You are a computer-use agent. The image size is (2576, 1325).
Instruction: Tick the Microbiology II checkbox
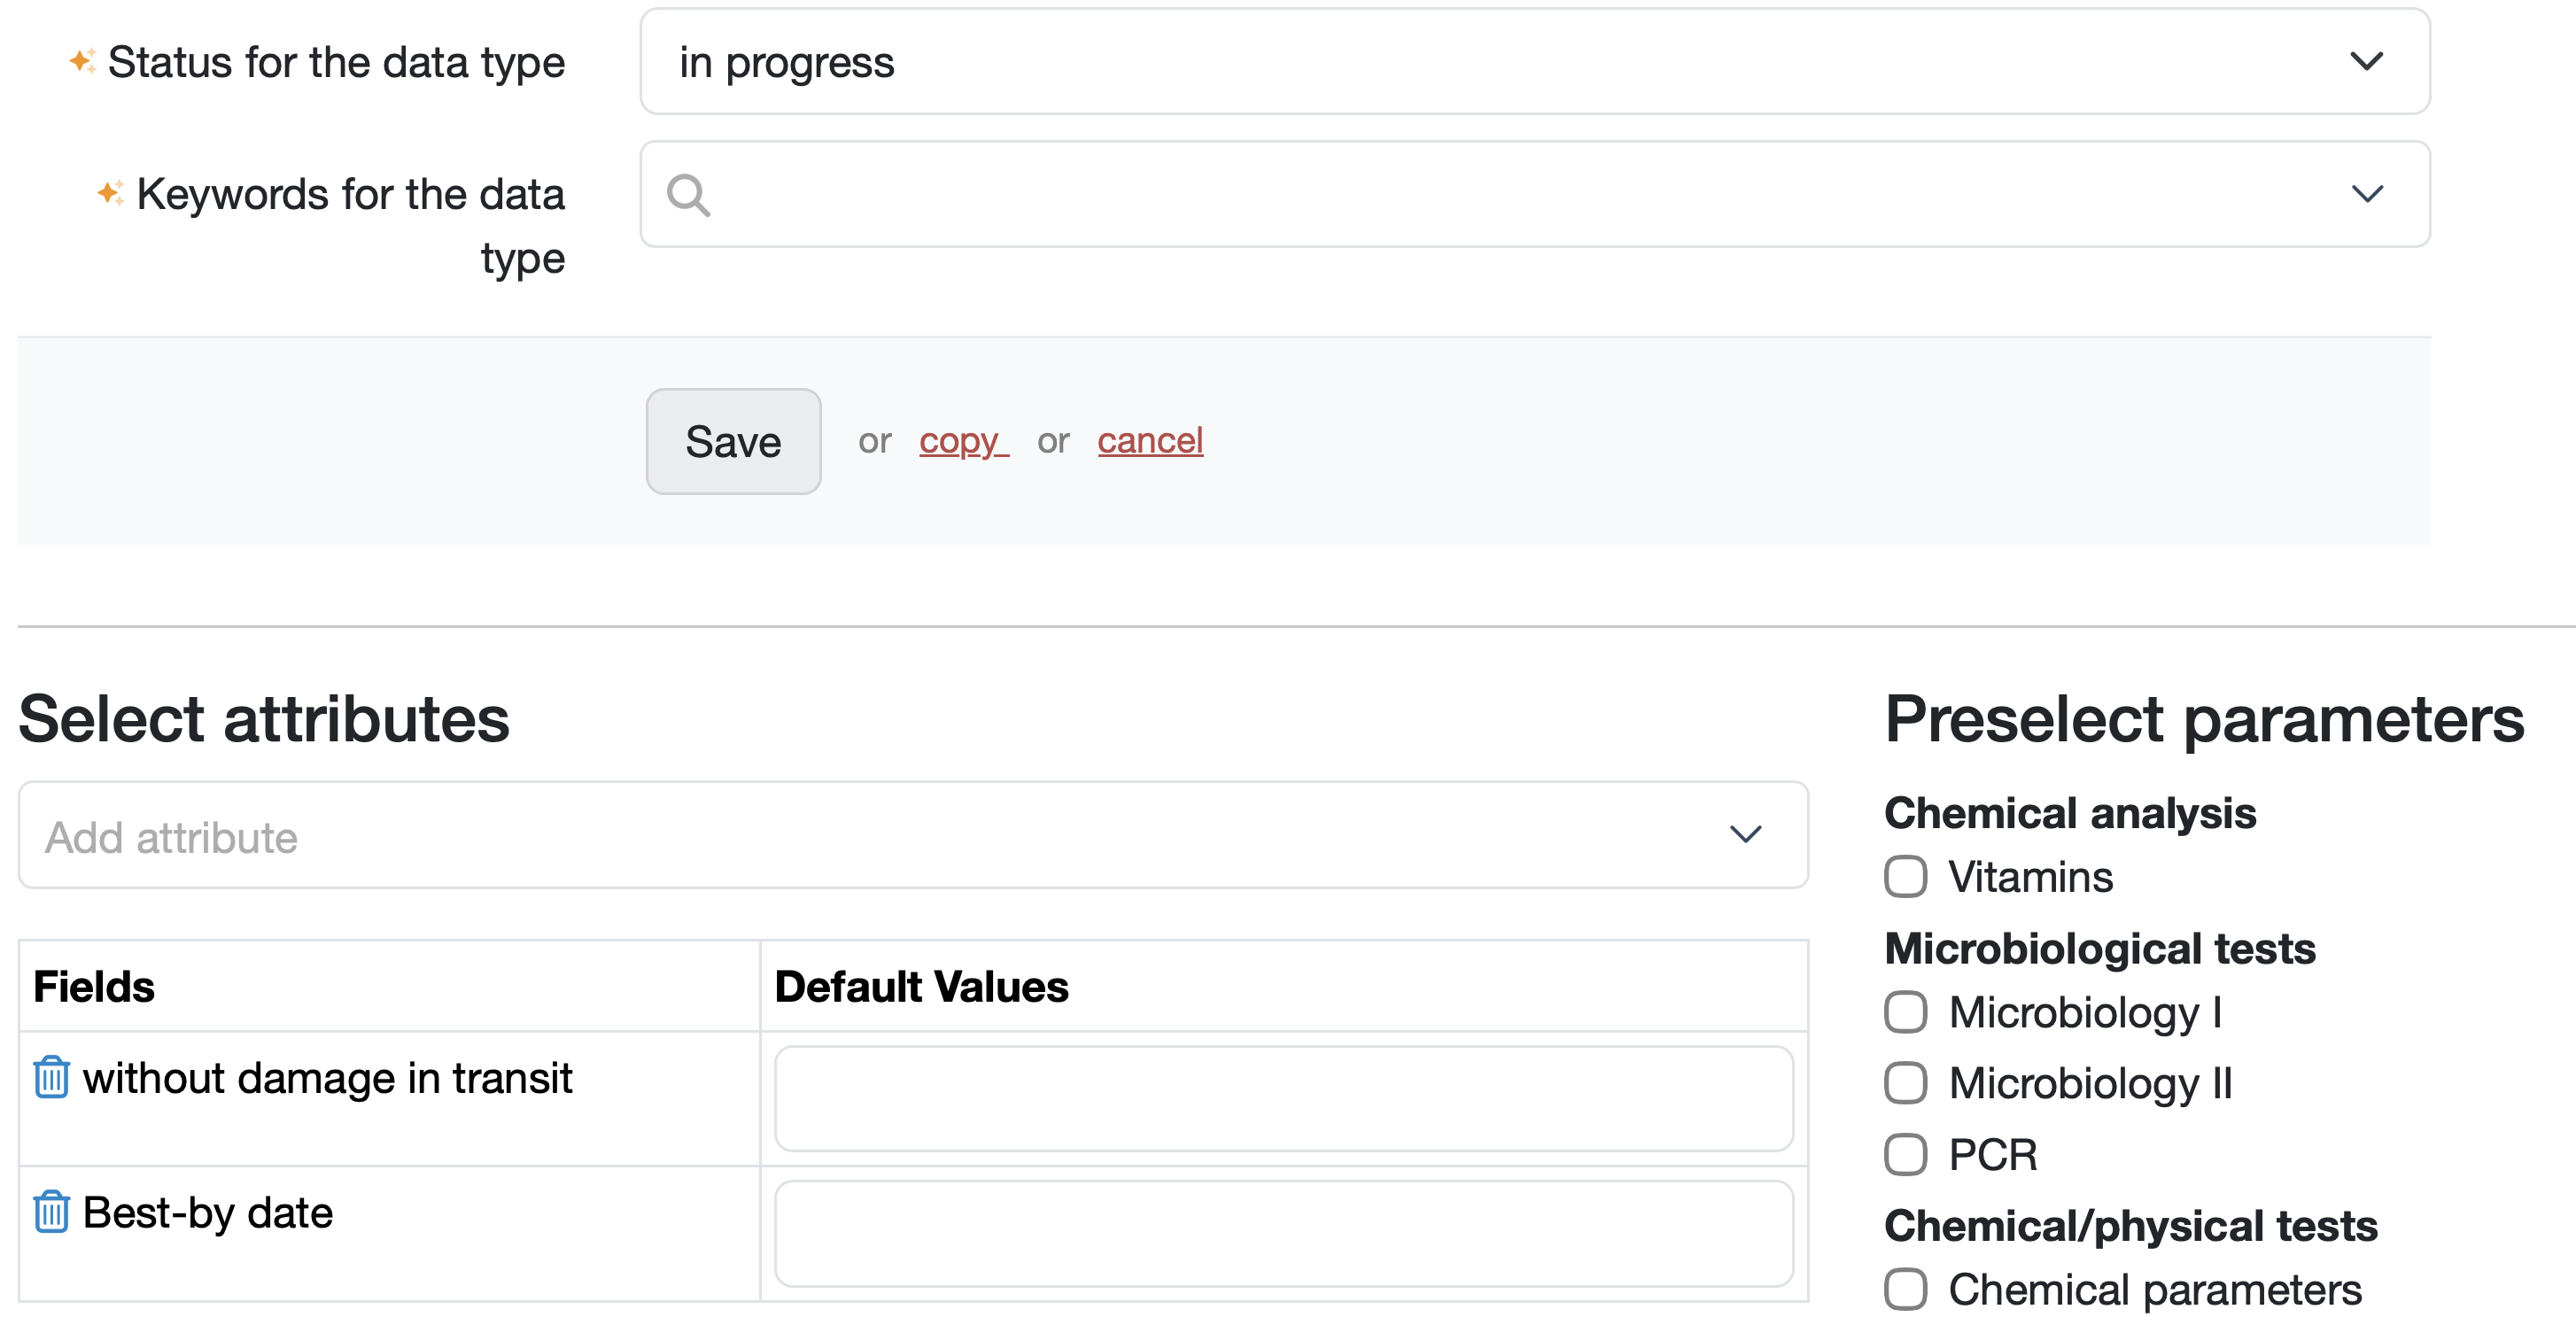1905,1083
